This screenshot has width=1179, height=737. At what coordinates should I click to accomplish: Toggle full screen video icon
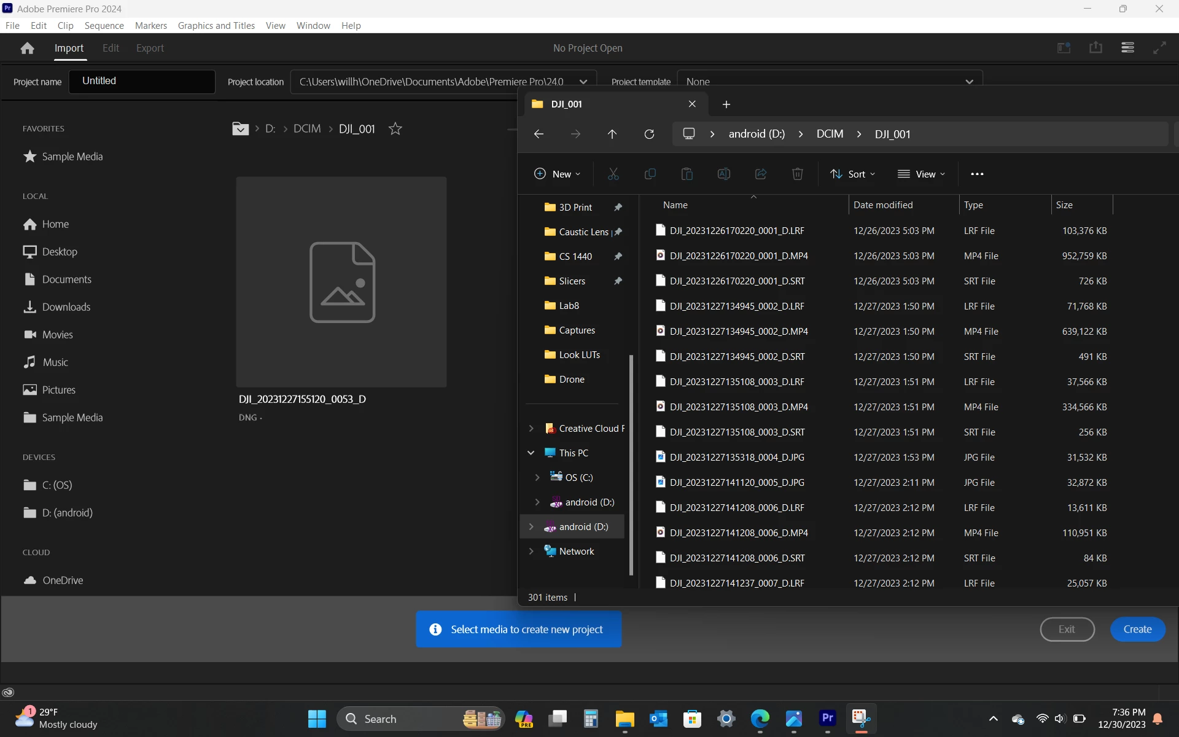(1159, 48)
